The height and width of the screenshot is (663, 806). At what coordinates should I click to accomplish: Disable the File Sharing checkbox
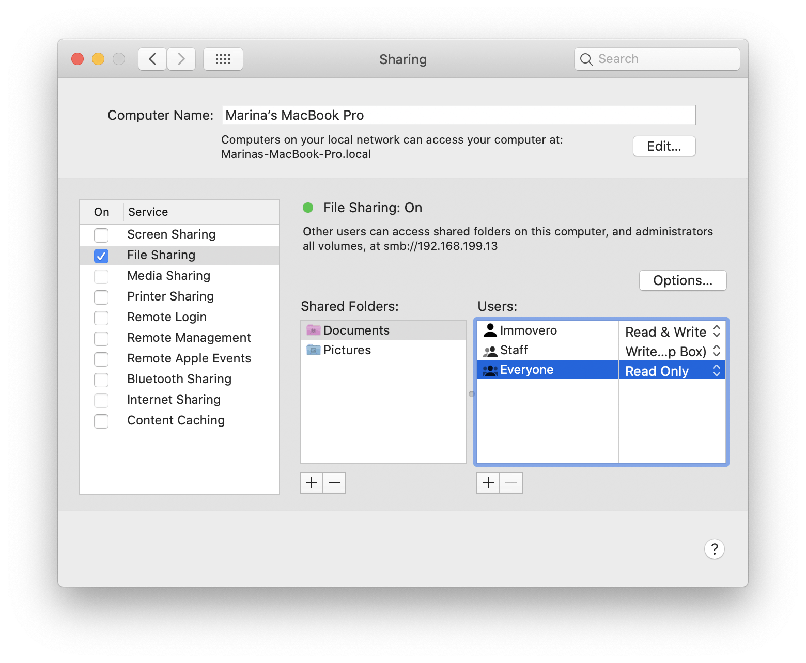click(x=101, y=255)
